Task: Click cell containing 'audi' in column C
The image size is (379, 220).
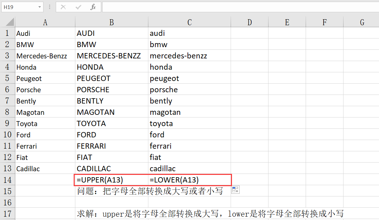Action: [189, 33]
